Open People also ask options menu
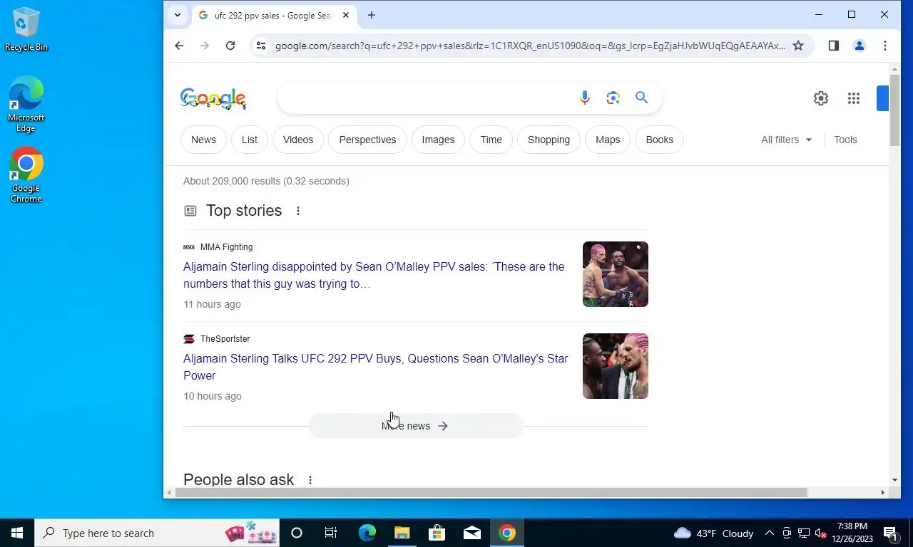 pyautogui.click(x=310, y=480)
